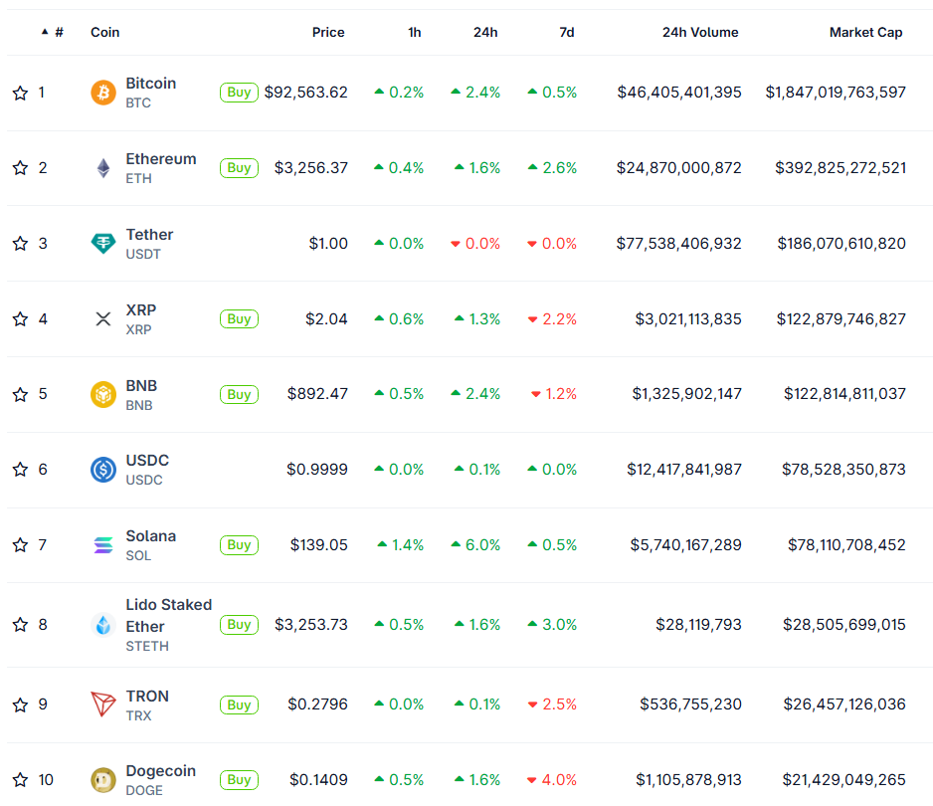Viewport: 933px width, 806px height.
Task: Toggle the favorite star for Tether
Action: pyautogui.click(x=20, y=244)
